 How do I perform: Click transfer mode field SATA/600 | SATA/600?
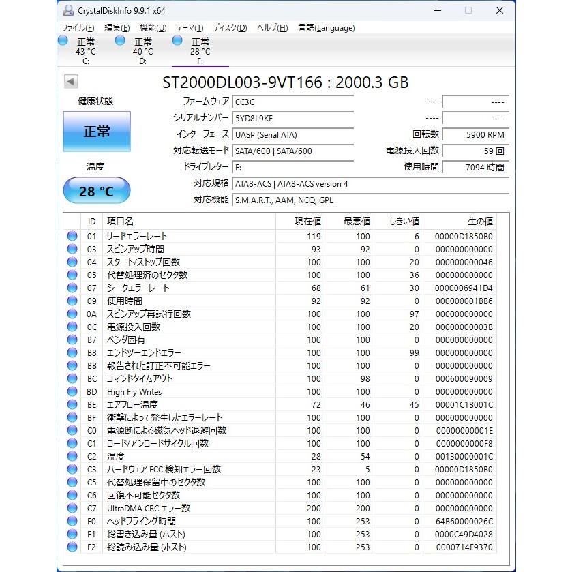coord(293,151)
